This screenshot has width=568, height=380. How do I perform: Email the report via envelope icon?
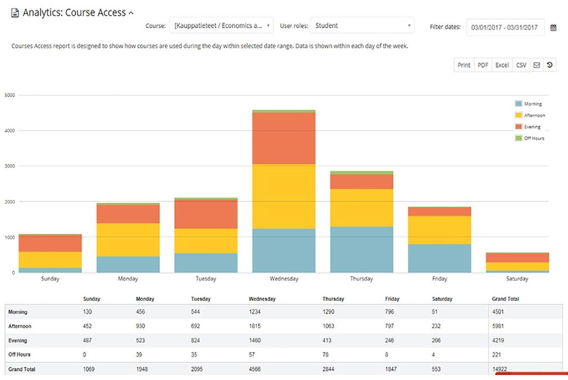(537, 65)
